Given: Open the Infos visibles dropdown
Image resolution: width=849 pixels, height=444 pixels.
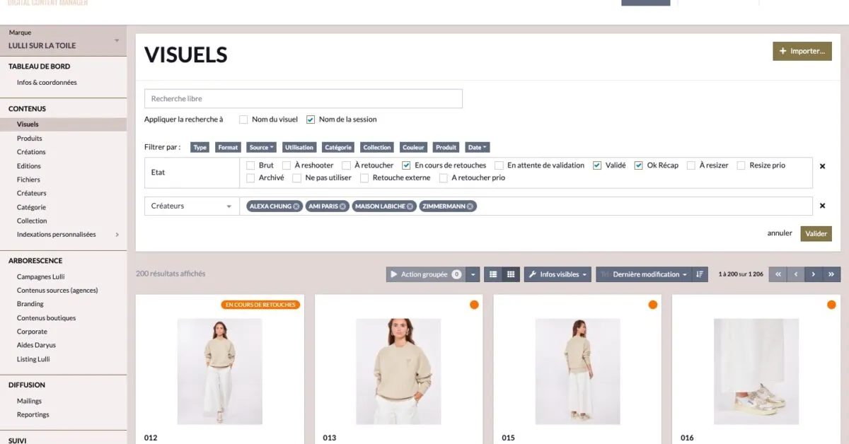Looking at the screenshot, I should 558,274.
